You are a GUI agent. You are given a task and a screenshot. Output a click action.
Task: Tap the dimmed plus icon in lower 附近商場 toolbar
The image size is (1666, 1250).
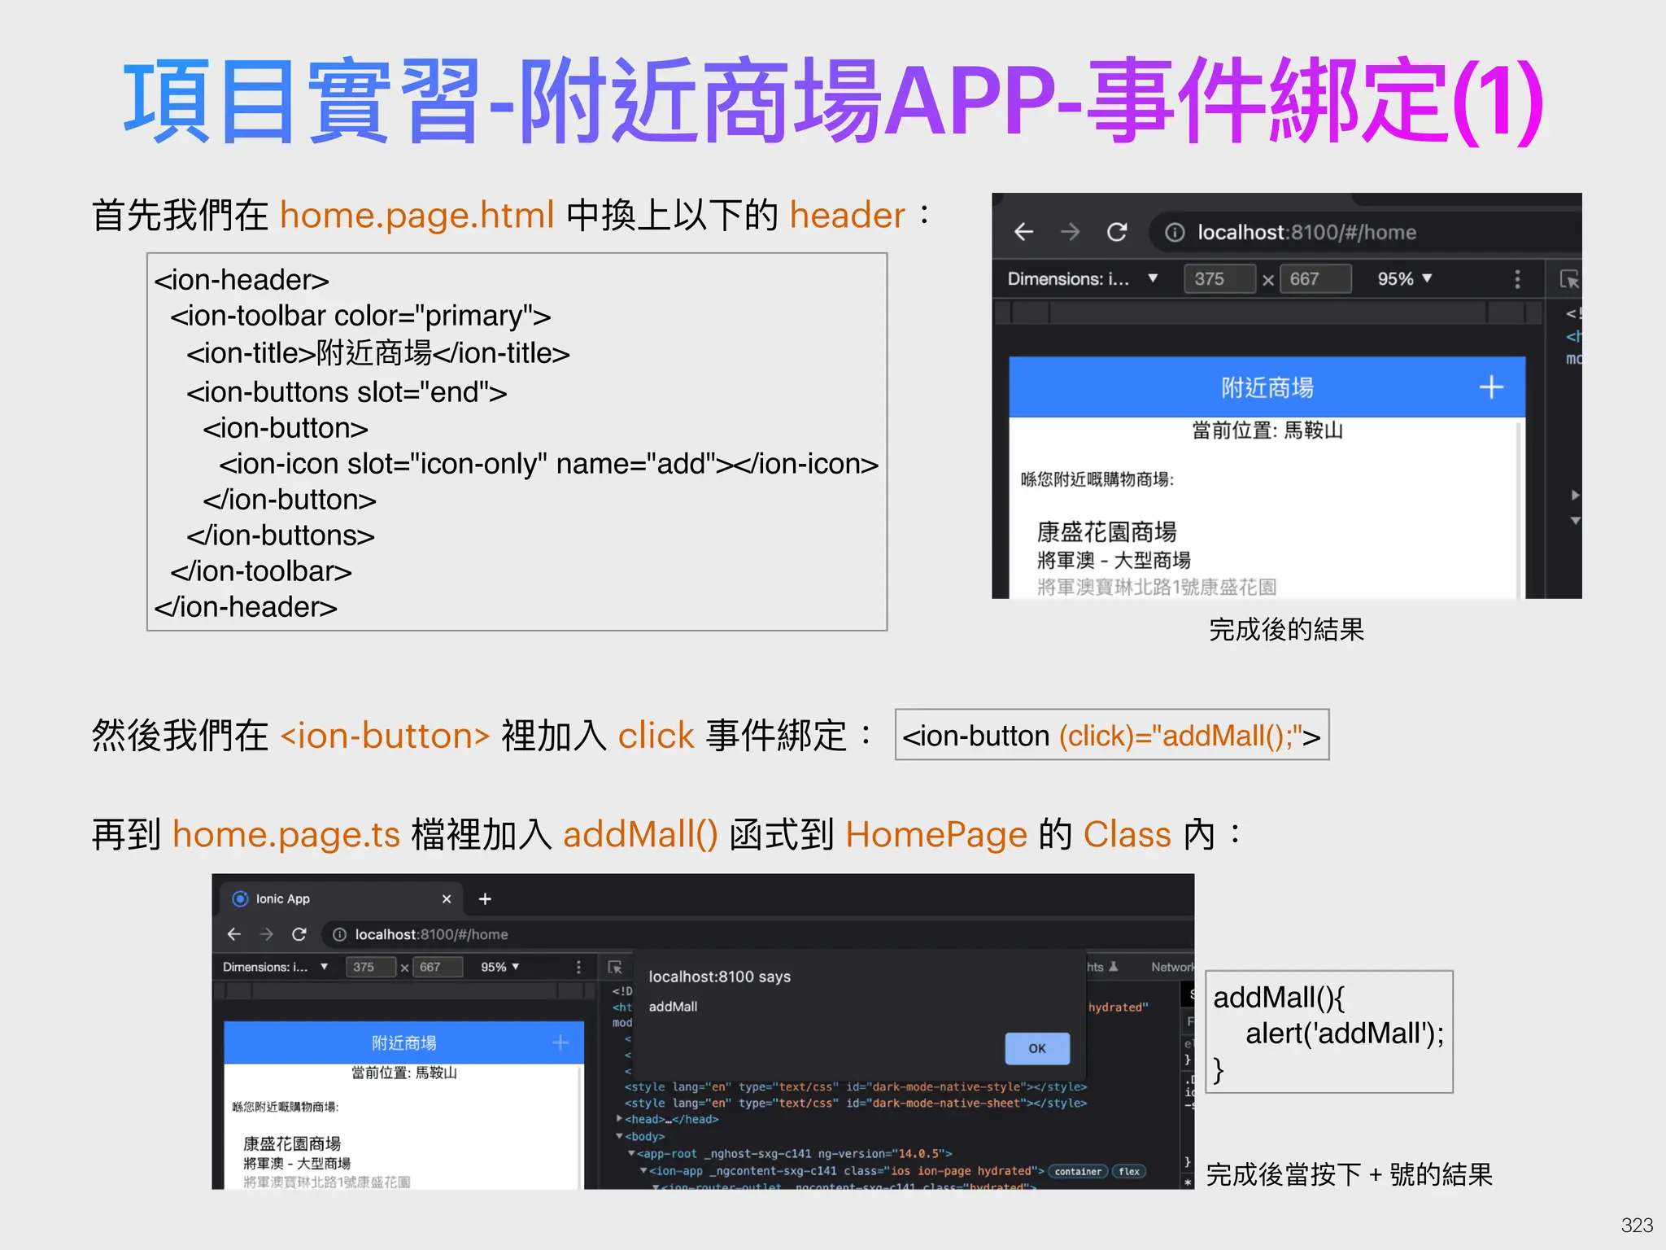(560, 1042)
